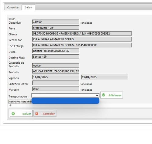Click the Cliente label

point(13,34)
